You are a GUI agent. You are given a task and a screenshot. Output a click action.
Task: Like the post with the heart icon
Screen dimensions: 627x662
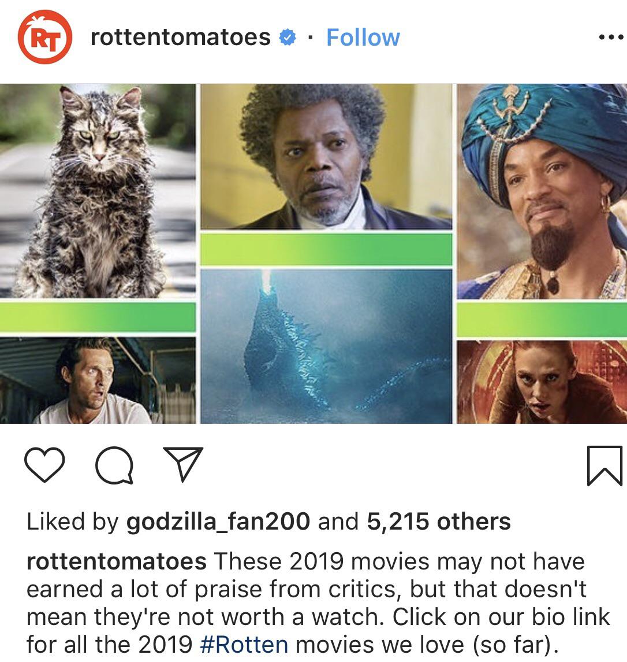pos(44,465)
